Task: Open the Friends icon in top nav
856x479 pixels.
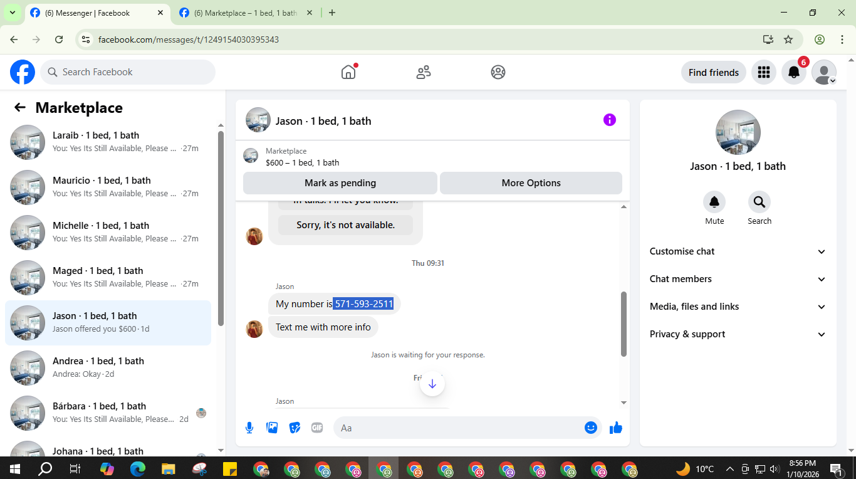Action: (424, 72)
